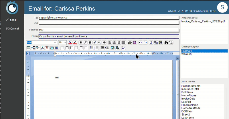229x119 pixels.
Task: Run the spell check icon
Action: 124,48
